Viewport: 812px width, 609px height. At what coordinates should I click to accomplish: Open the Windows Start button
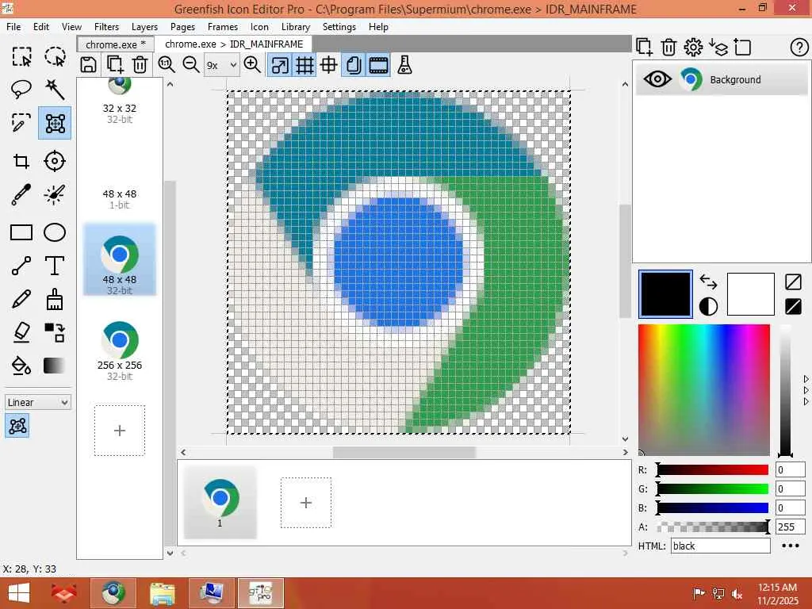coord(19,593)
